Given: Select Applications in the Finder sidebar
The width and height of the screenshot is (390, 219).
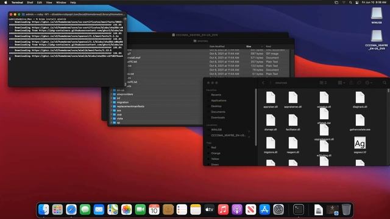Looking at the screenshot, I should (219, 100).
